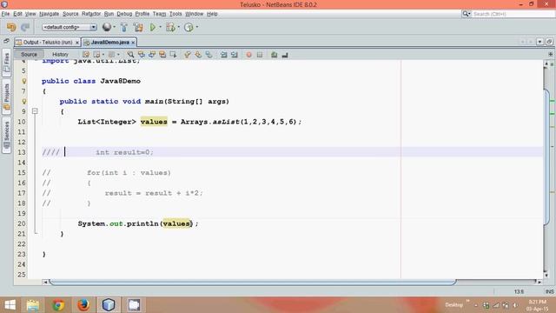Click the Uncomment code icon
Viewport: 556px width, 313px height.
click(x=285, y=55)
